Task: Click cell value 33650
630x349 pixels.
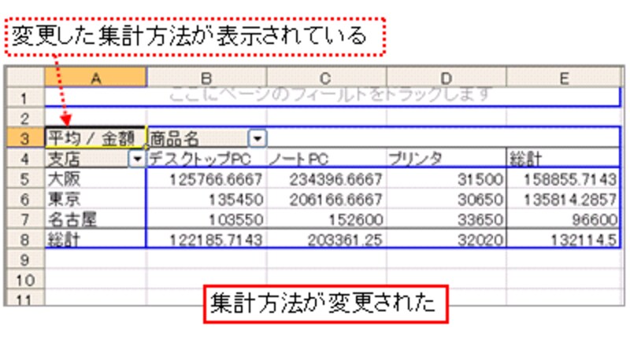Action: pyautogui.click(x=446, y=219)
